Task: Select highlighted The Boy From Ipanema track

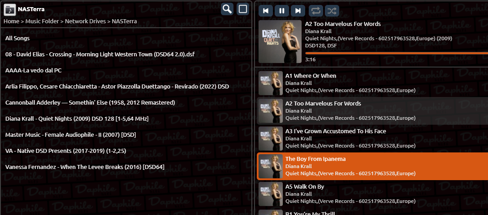Action: coord(372,166)
